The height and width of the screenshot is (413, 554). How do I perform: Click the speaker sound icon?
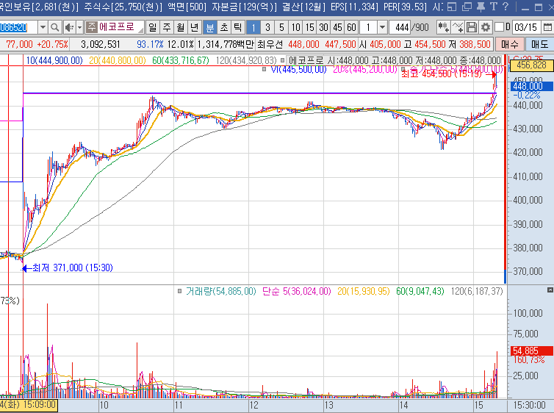pos(69,27)
